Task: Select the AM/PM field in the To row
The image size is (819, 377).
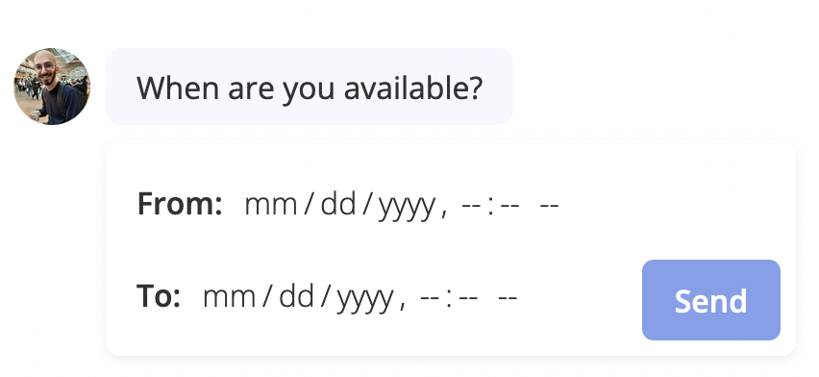Action: 508,297
